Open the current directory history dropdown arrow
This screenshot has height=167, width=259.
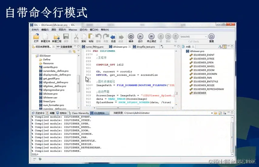coord(212,113)
